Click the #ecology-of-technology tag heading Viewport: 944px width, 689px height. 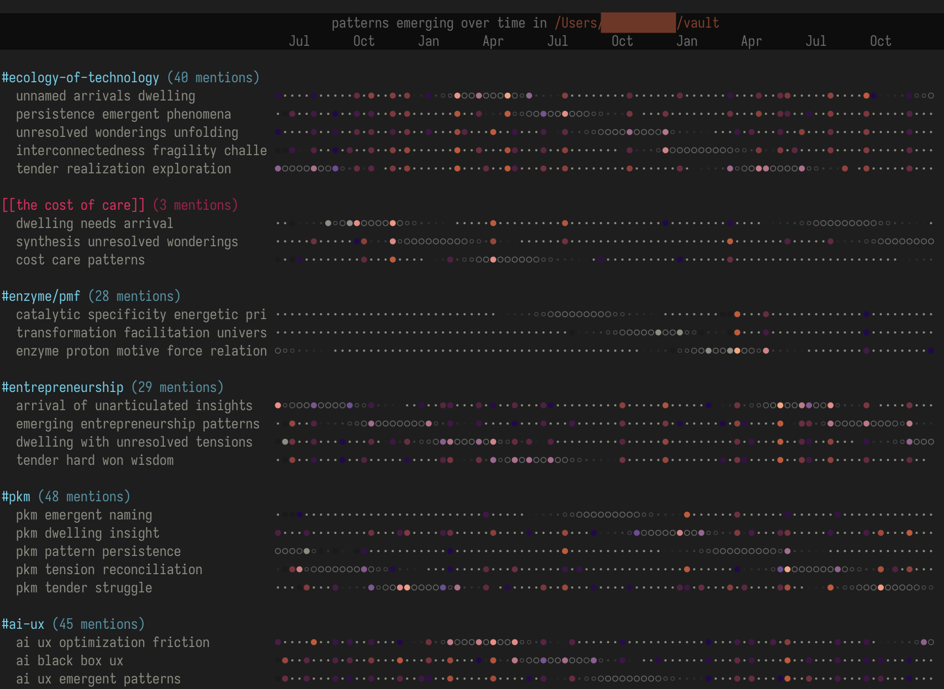80,78
